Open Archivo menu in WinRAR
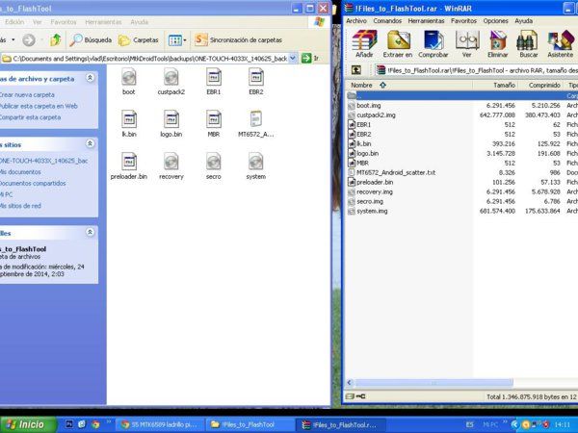Viewport: 578px width, 433px height. pos(356,21)
